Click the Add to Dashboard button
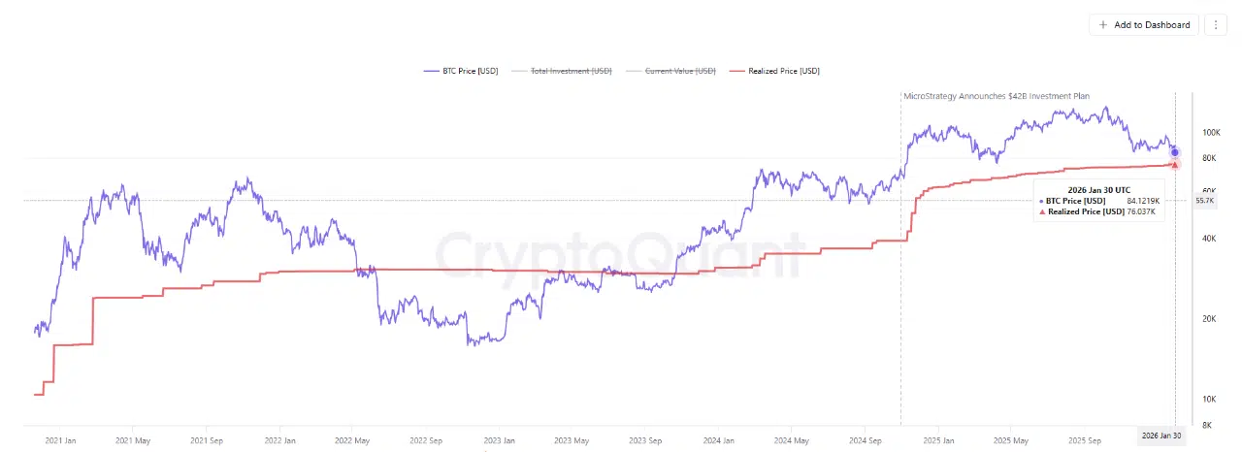 pos(1144,24)
